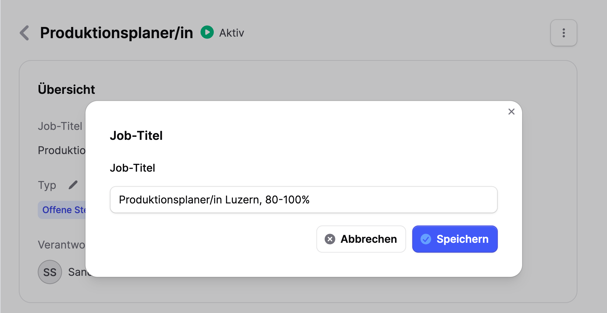607x313 pixels.
Task: Open the options dropdown in the top-right corner
Action: click(x=563, y=33)
